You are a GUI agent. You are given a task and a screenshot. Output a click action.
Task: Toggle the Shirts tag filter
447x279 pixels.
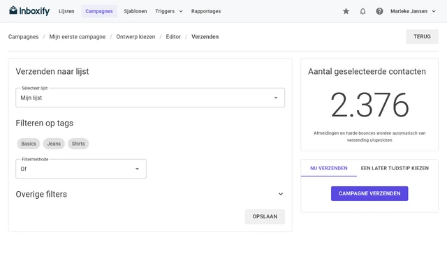click(x=78, y=144)
